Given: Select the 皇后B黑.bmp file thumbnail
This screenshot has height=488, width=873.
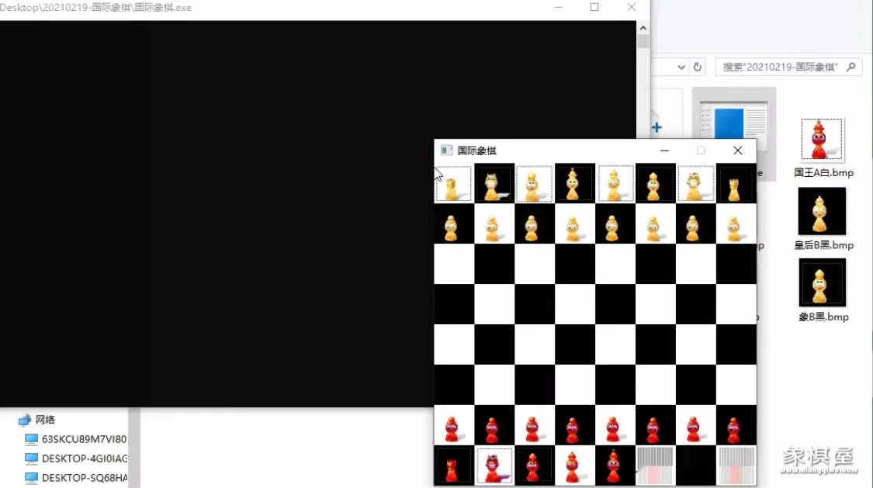Looking at the screenshot, I should click(x=823, y=212).
